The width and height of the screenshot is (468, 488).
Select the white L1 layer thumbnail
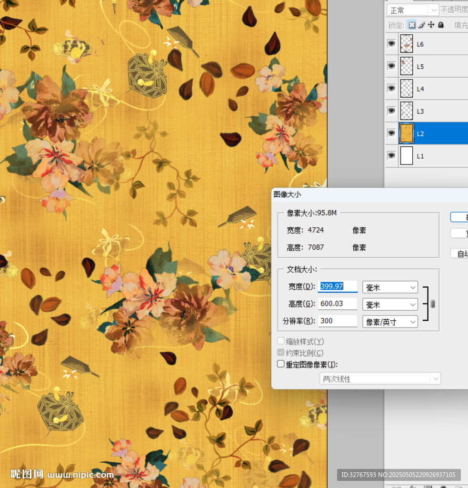(x=407, y=156)
